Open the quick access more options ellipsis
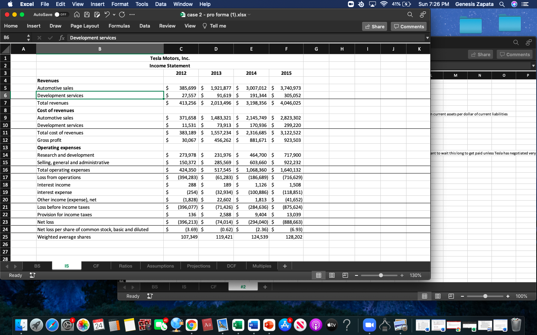 [x=132, y=15]
